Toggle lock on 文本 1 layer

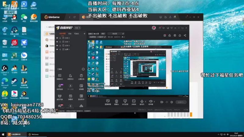60,42
